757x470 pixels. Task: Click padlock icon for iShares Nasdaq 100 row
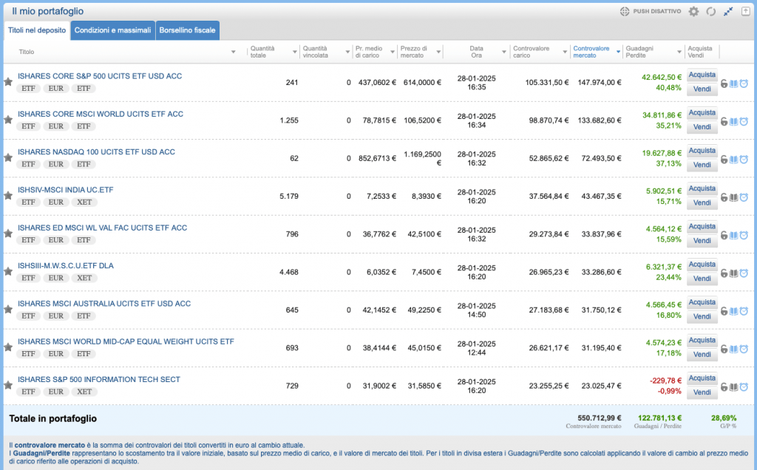click(724, 160)
